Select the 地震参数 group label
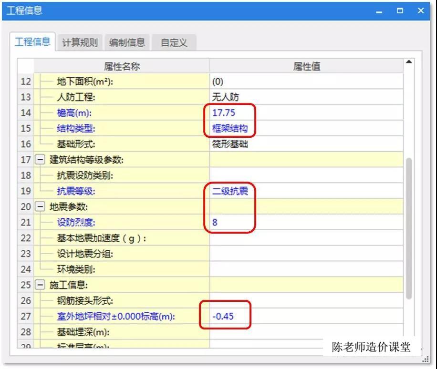 tap(69, 206)
